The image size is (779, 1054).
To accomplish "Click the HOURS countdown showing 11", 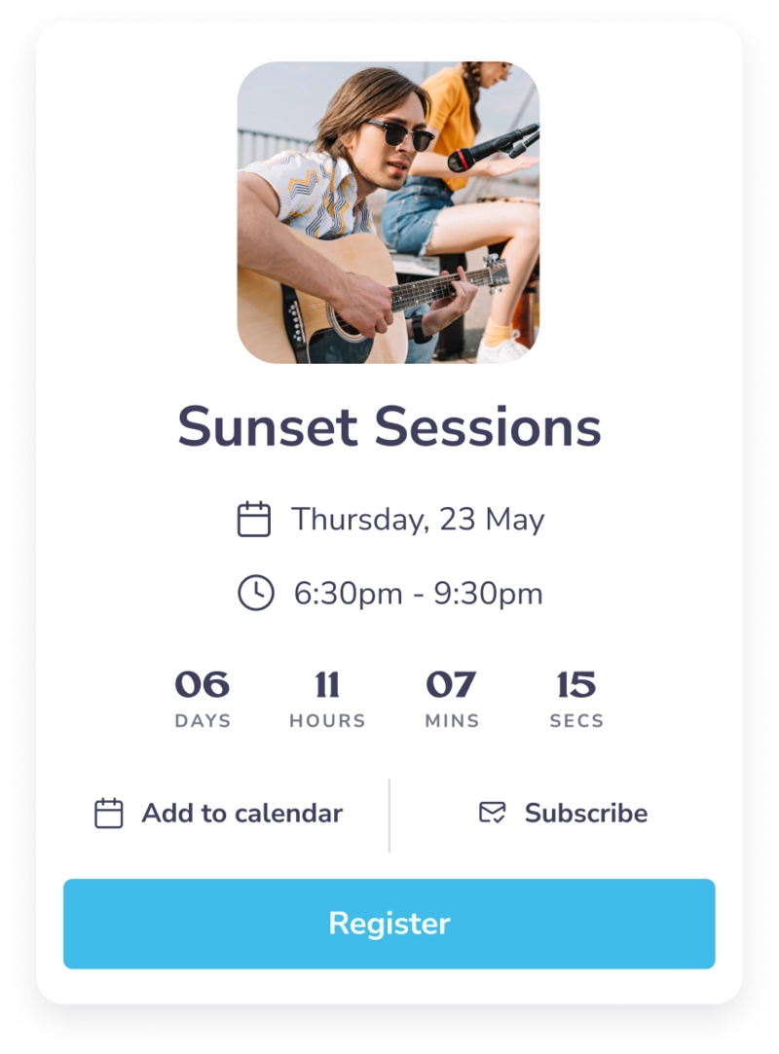I will coord(329,684).
